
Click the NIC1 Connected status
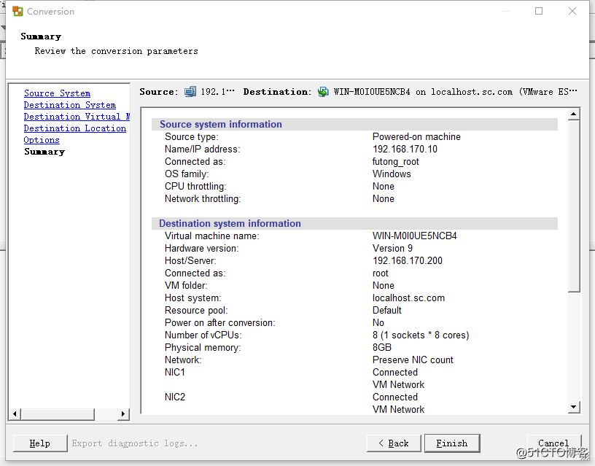395,372
